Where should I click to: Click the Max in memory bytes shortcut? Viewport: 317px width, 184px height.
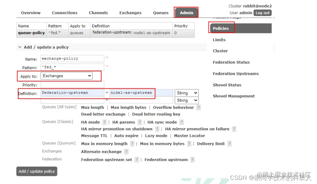pos(162,144)
